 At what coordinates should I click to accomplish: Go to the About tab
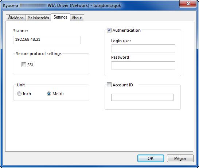77,17
